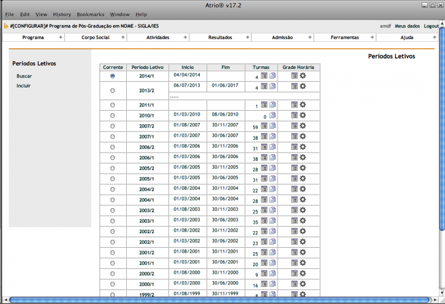Open the Ferramentas dropdown menu
Image resolution: width=445 pixels, height=304 pixels.
(x=345, y=37)
